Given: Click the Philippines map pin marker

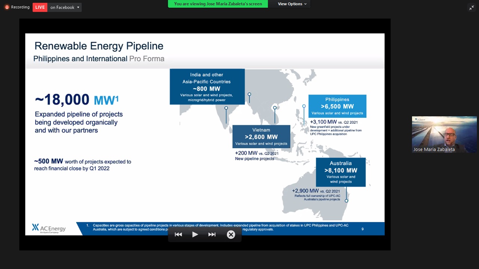Looking at the screenshot, I should 304,106.
